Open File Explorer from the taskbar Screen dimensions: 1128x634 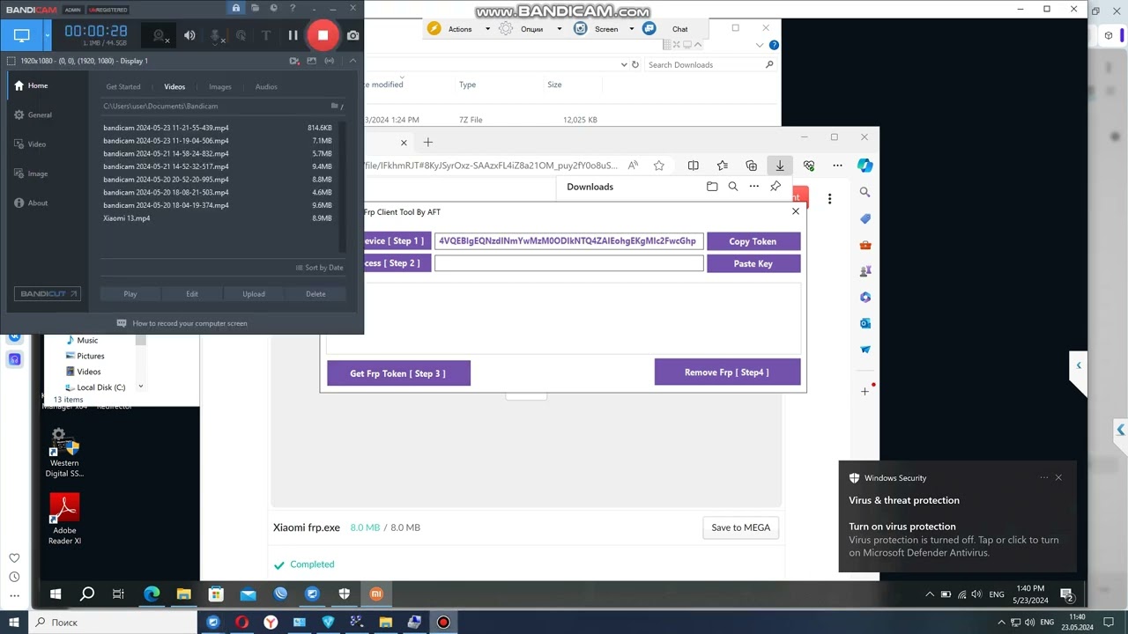(x=183, y=593)
